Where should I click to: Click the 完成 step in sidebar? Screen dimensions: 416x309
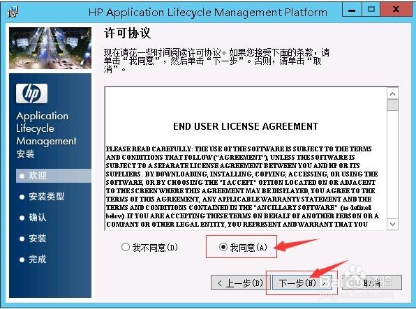38,259
